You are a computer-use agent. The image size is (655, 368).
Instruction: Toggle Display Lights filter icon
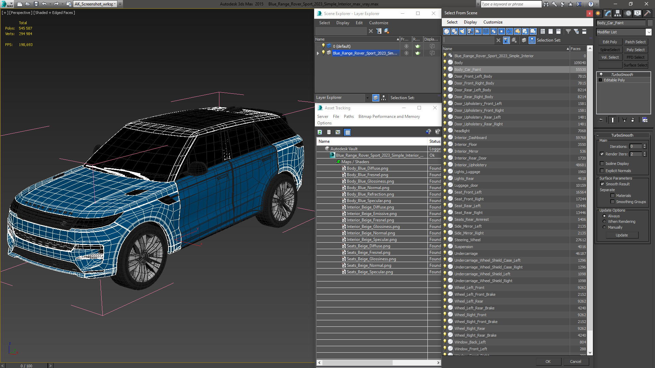pyautogui.click(x=462, y=31)
